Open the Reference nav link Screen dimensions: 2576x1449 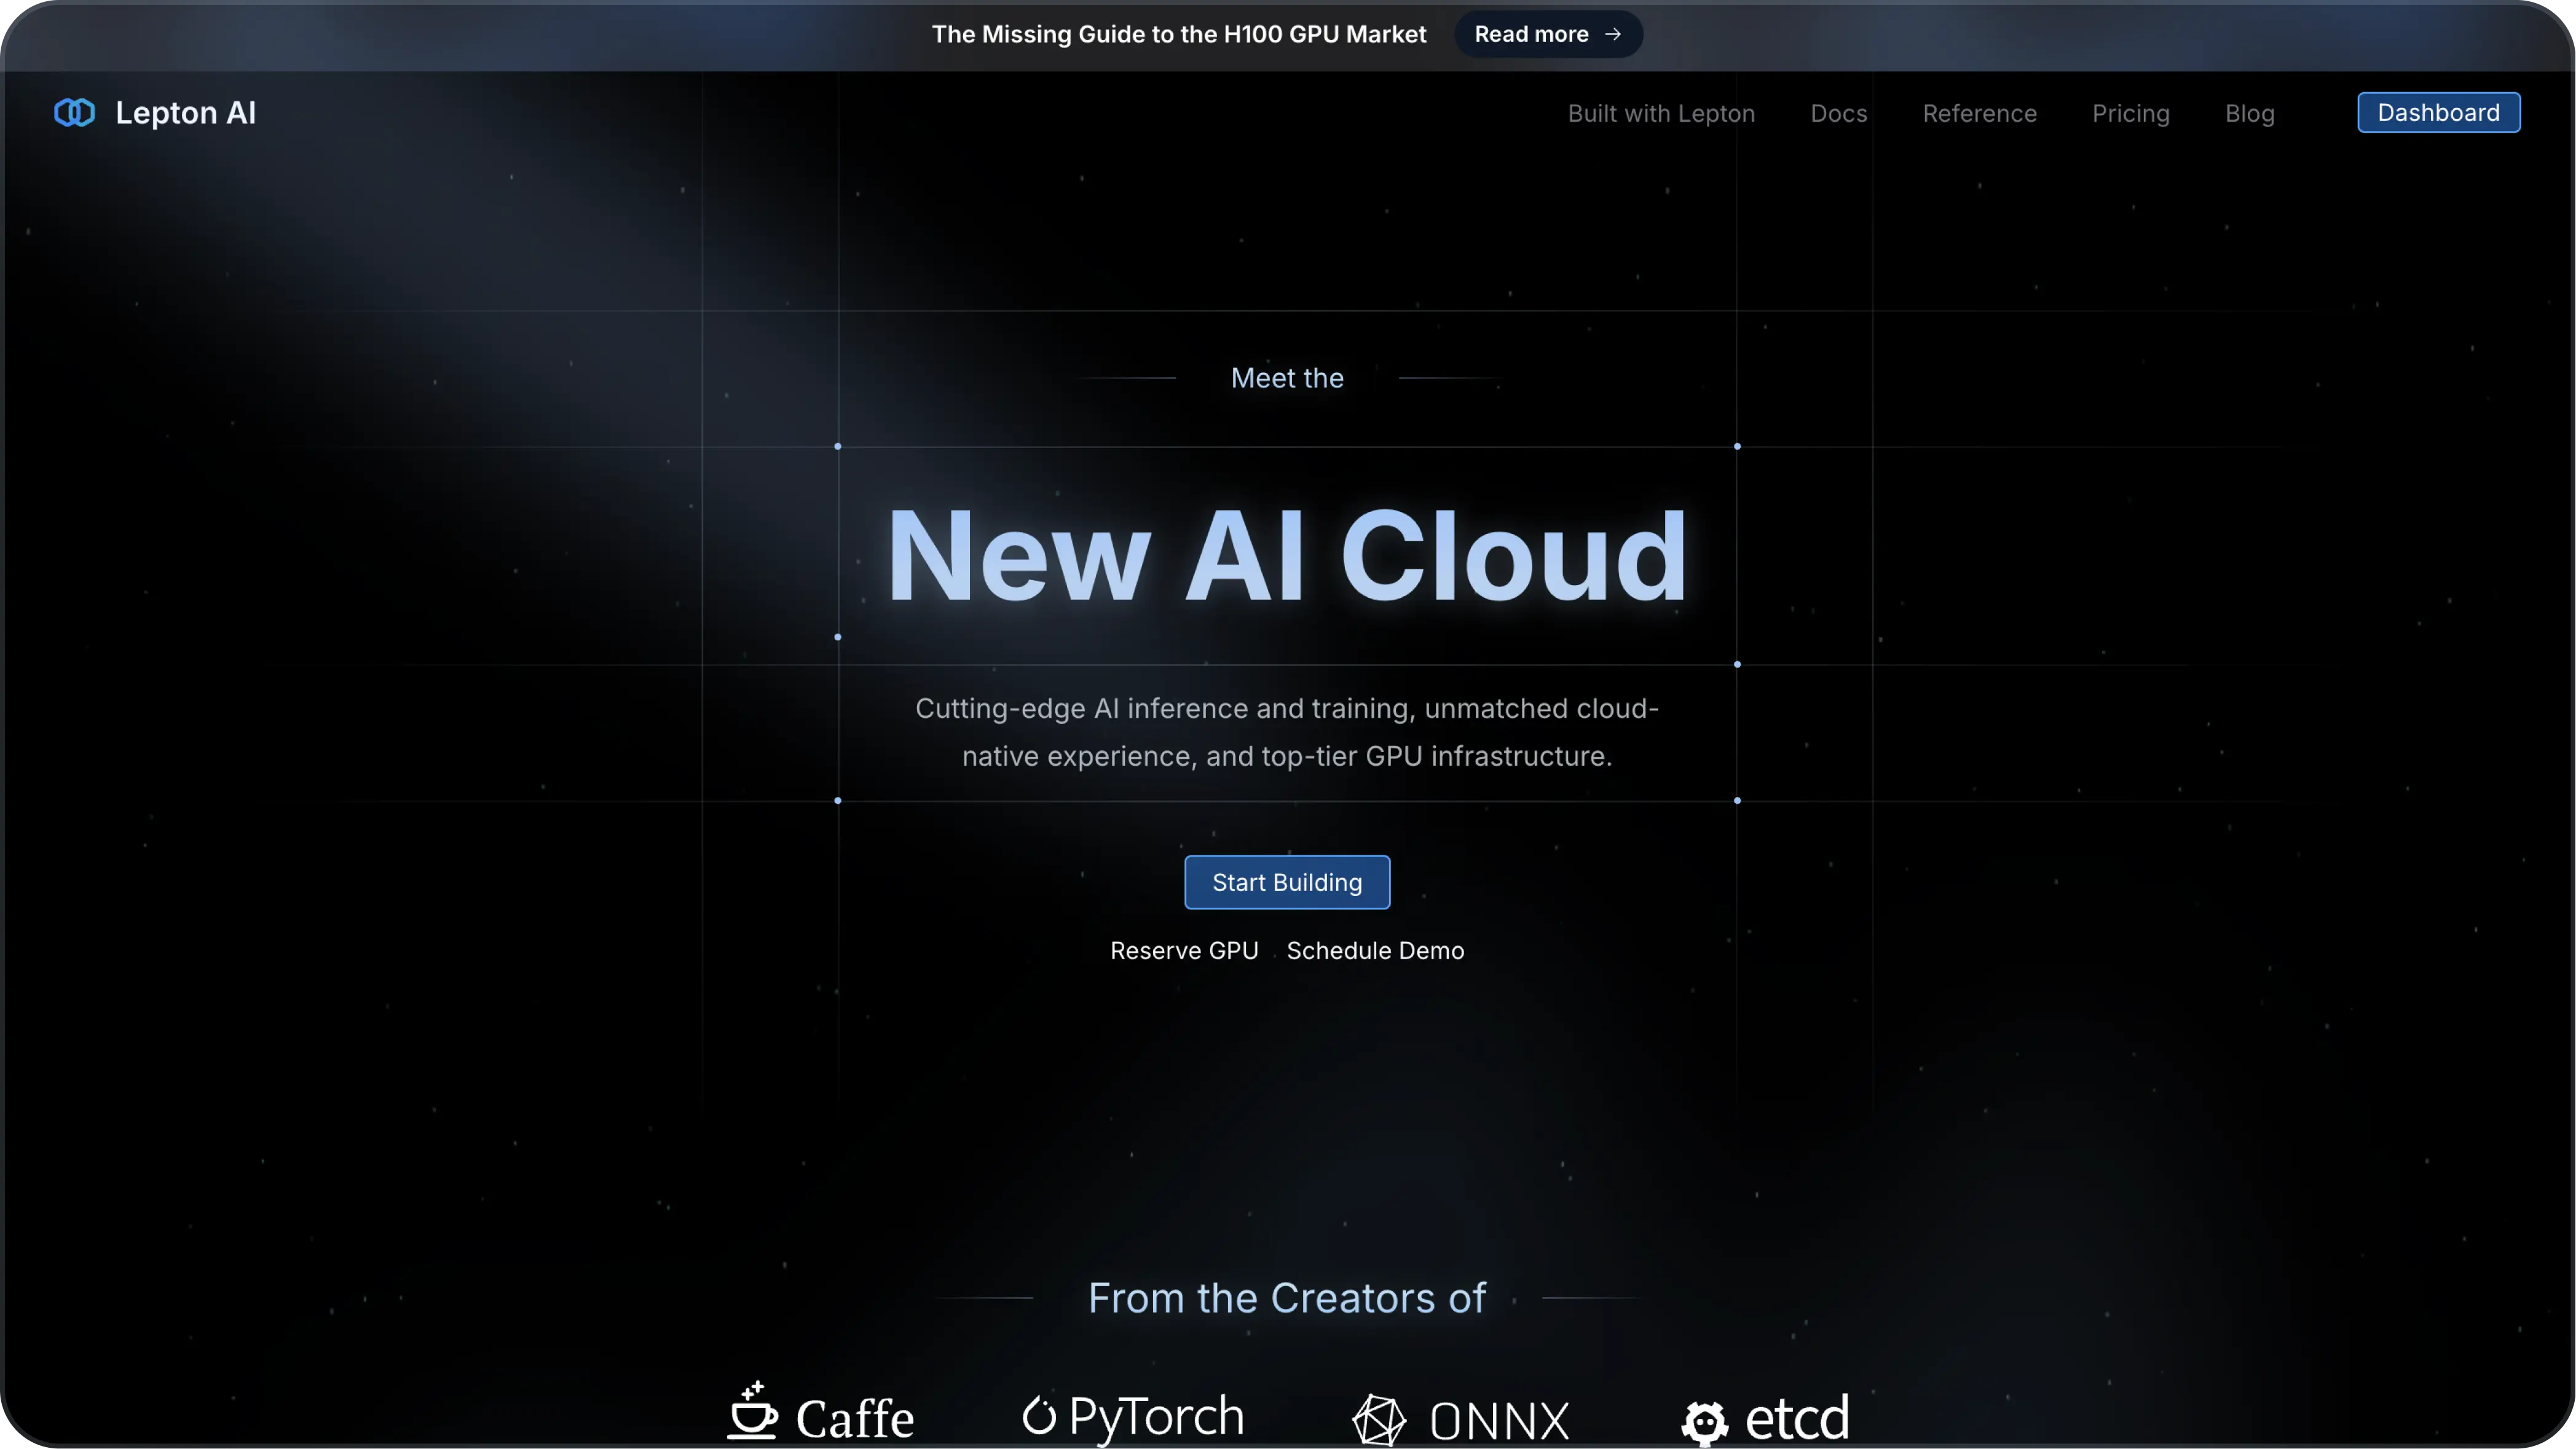pos(1979,113)
